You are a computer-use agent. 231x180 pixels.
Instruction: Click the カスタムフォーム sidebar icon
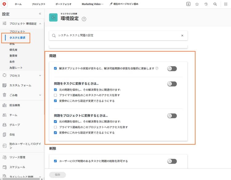point(5,85)
